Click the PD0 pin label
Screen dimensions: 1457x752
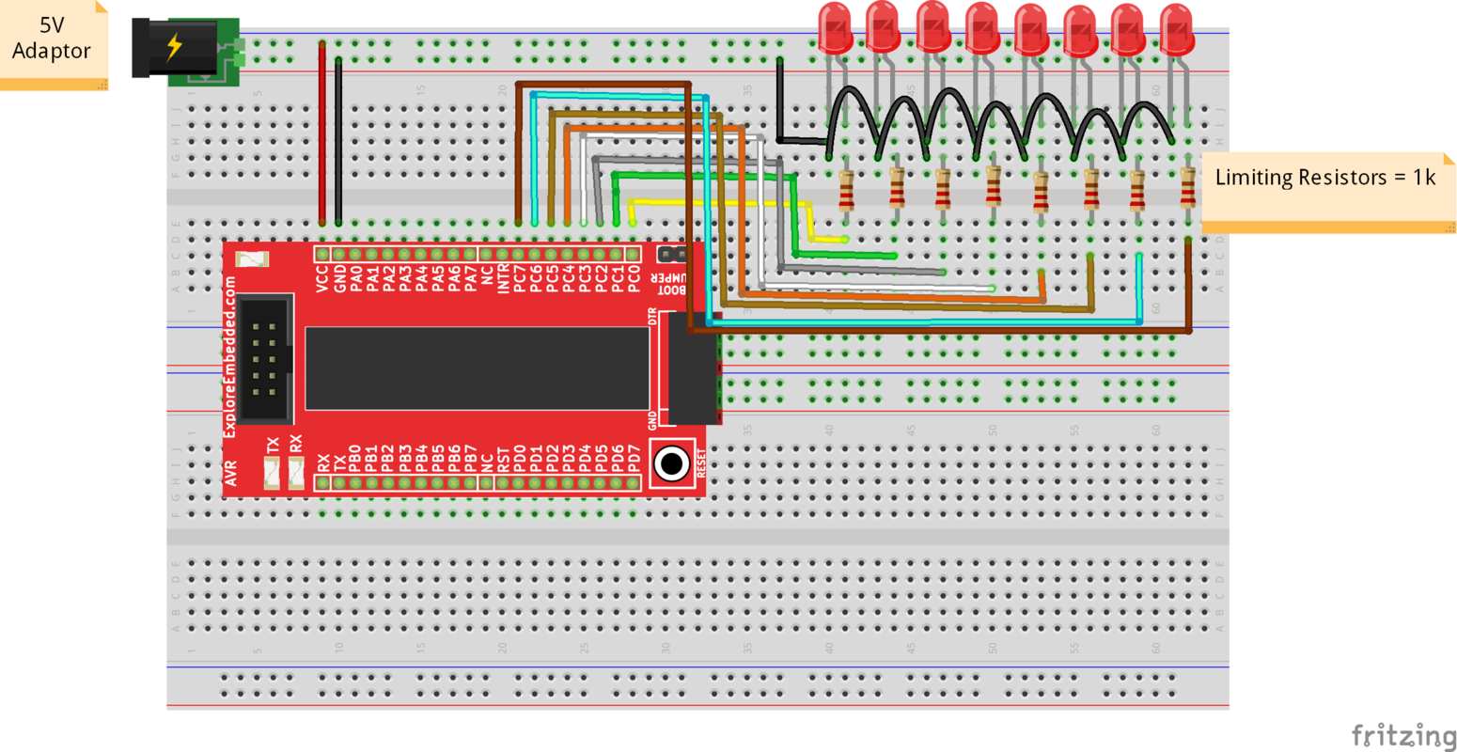click(519, 460)
